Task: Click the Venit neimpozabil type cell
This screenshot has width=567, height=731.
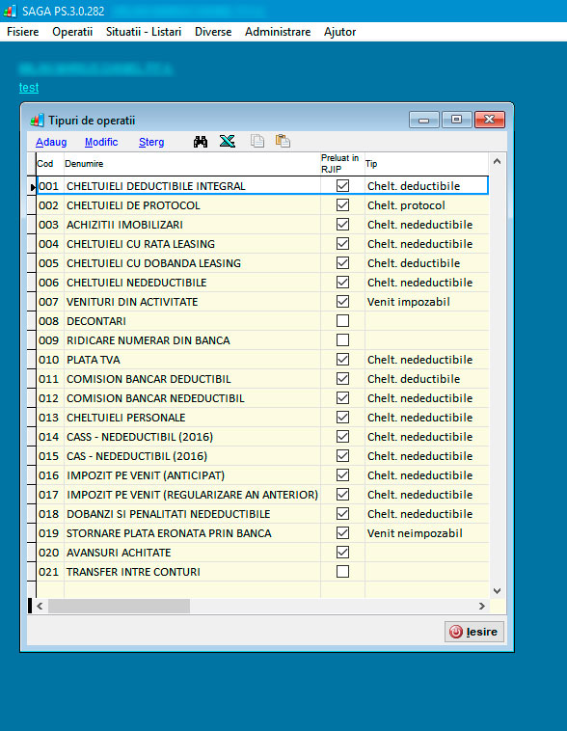Action: click(426, 533)
